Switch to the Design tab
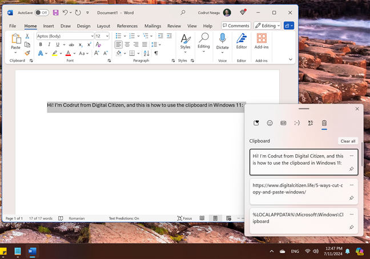Viewport: 370px width, 259px height. point(83,26)
